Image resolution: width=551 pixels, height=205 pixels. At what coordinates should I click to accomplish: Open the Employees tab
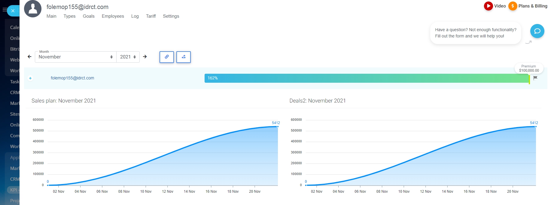[113, 16]
